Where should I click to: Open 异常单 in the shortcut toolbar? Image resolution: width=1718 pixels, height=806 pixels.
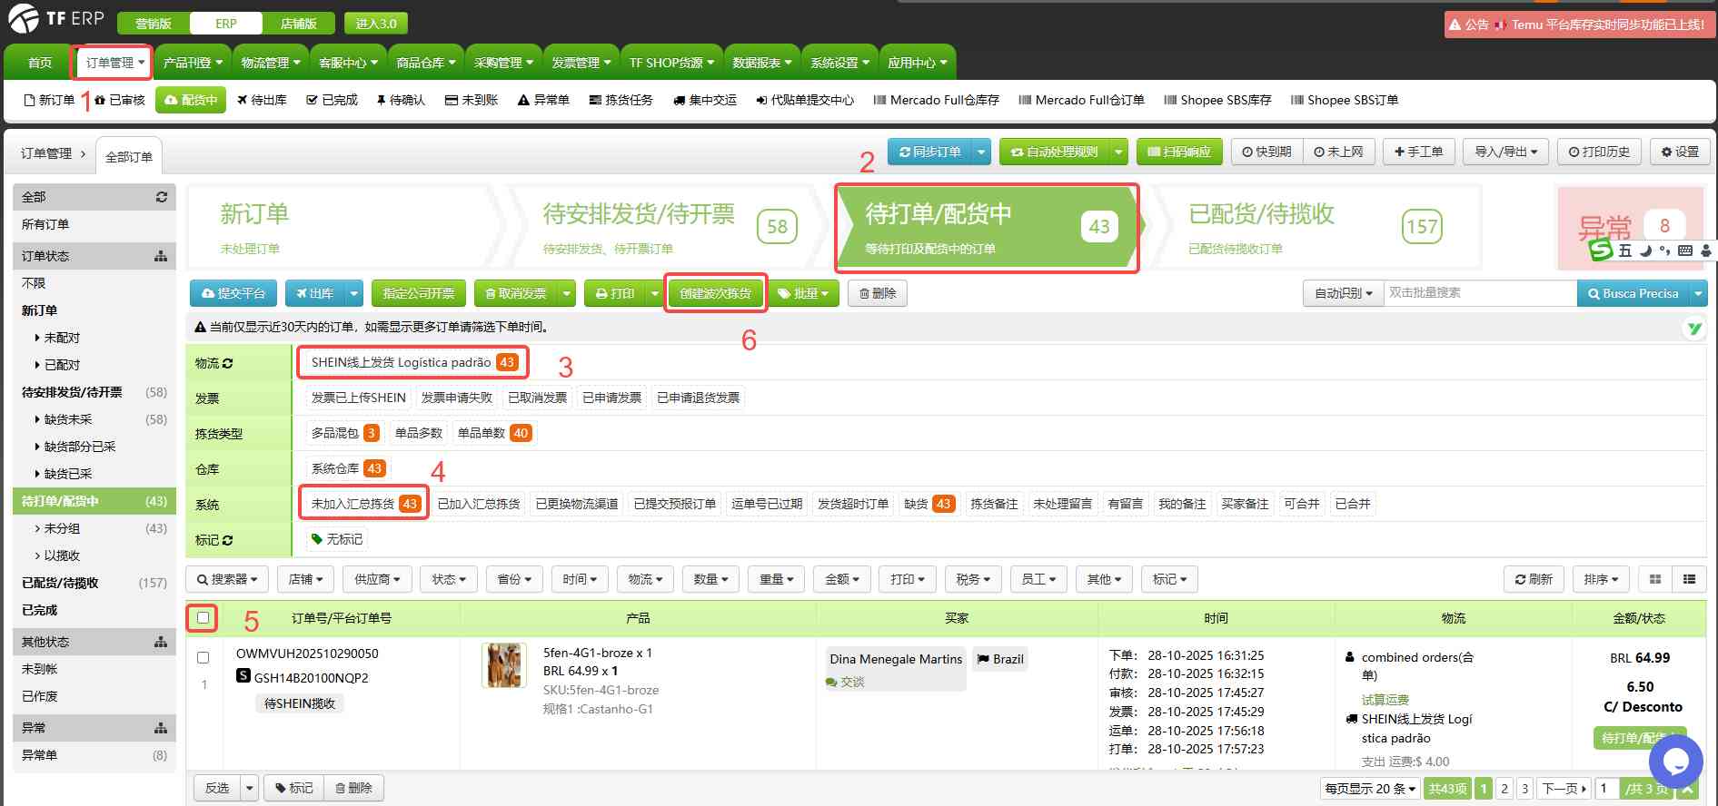click(543, 100)
